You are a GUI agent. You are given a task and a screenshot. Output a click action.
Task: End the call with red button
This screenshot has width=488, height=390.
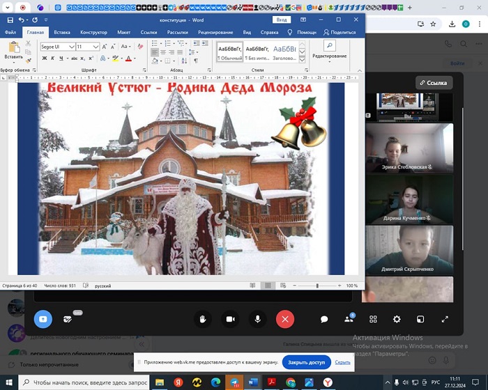[x=284, y=320]
